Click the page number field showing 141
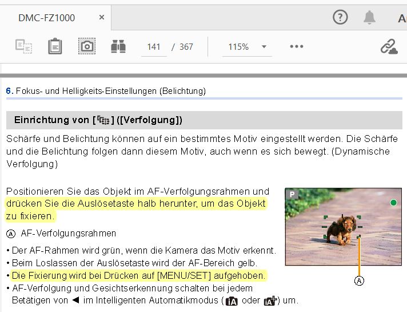The image size is (407, 312). pos(154,47)
